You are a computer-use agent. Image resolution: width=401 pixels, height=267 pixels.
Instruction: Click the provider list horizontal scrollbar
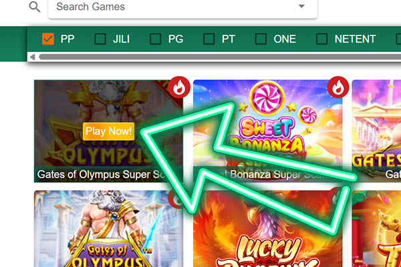[x=220, y=57]
